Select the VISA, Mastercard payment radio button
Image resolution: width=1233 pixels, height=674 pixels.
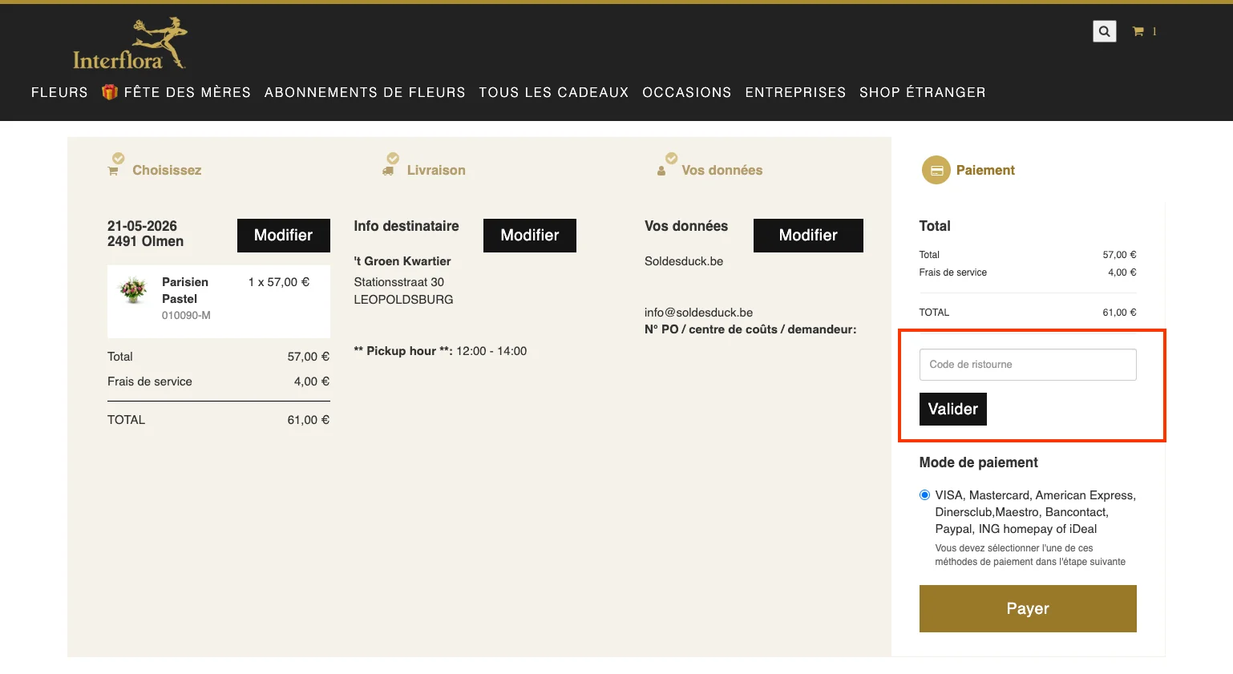(x=924, y=495)
